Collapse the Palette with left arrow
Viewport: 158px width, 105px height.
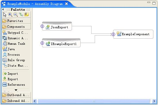3,10
